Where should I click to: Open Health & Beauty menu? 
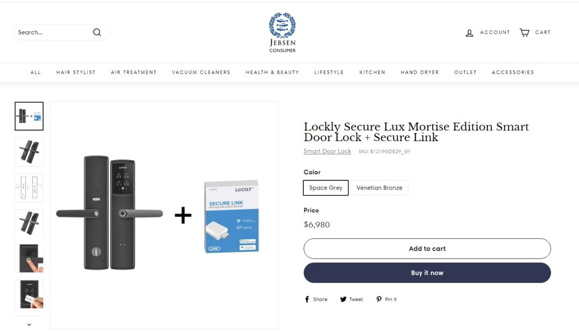click(272, 72)
